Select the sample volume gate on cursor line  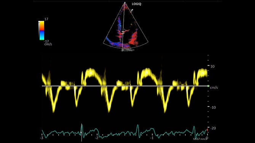[123, 32]
